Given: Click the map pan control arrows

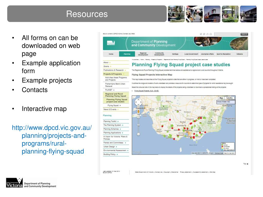Looking at the screenshot, I should 138,102.
